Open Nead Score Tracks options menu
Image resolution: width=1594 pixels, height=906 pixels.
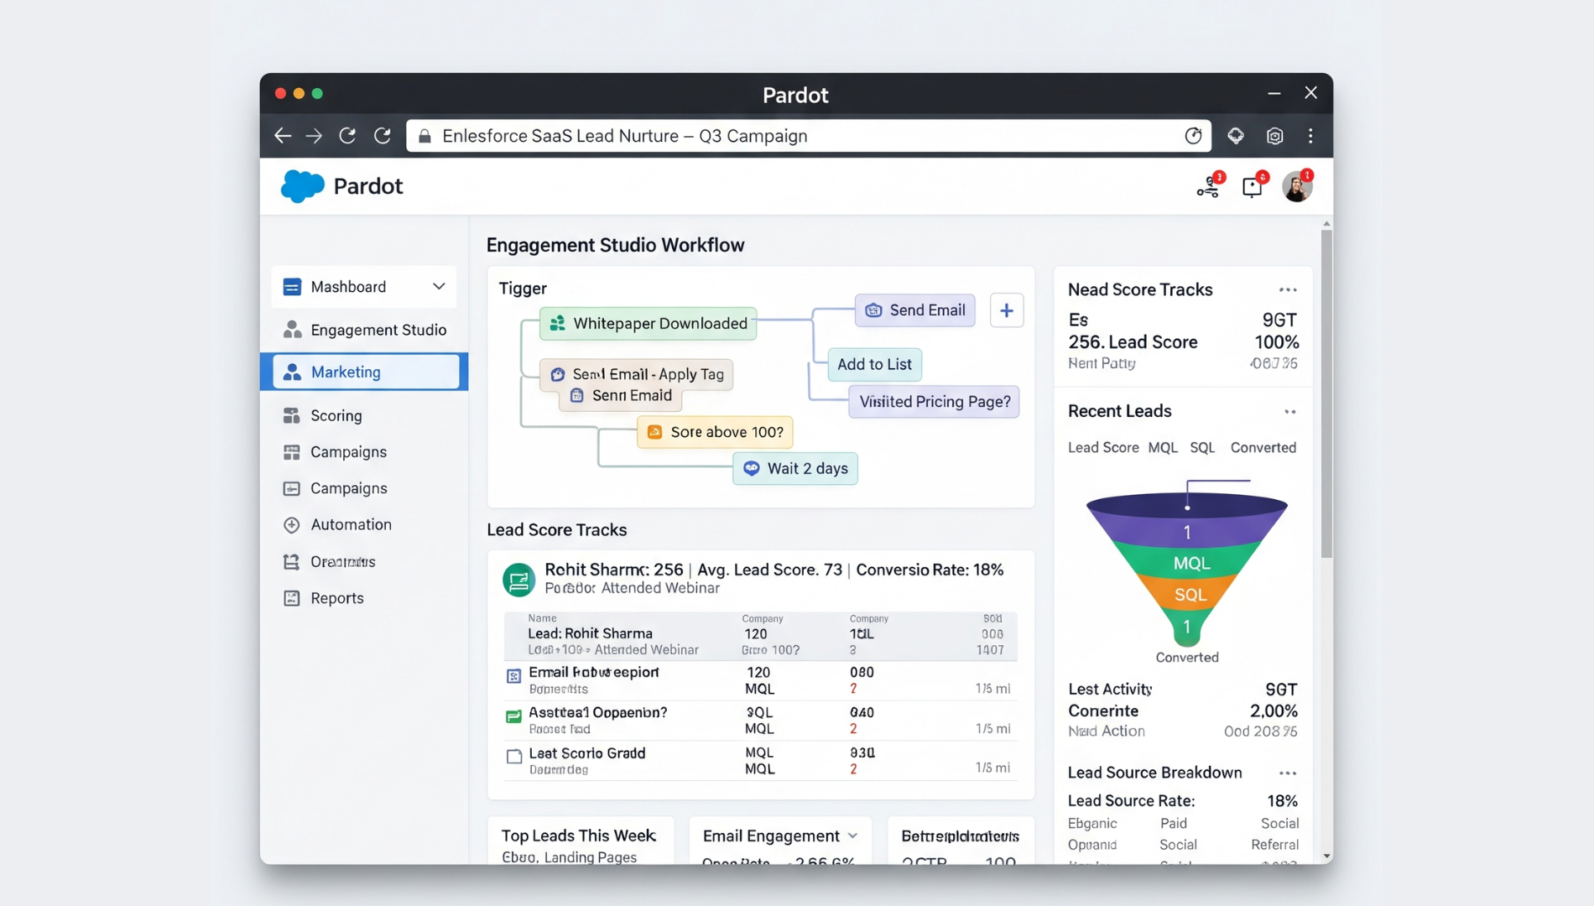(1288, 290)
